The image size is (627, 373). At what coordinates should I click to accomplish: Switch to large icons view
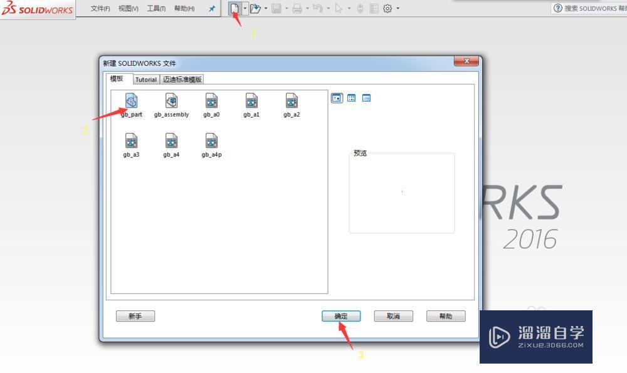point(337,98)
